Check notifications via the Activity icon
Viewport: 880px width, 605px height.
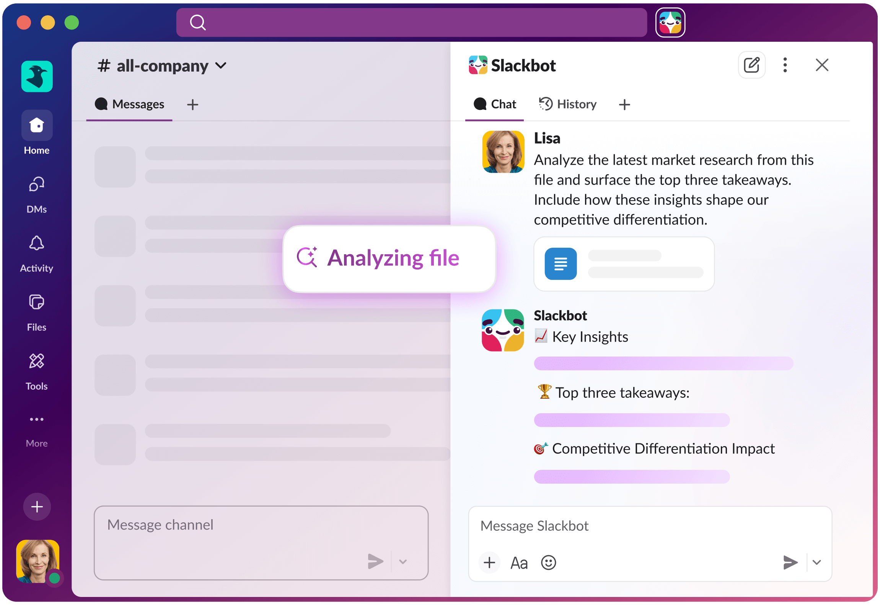coord(36,244)
